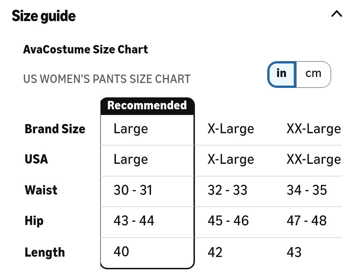
Task: Select the recommended length value 40
Action: [x=121, y=252]
